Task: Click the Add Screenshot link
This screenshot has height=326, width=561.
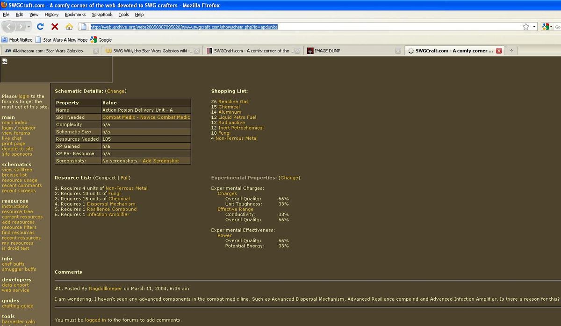Action: [160, 160]
